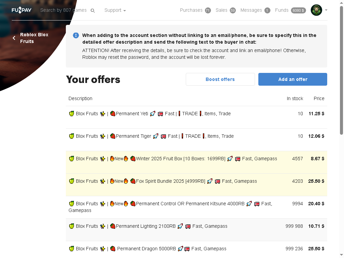
Task: Click the user avatar picture
Action: click(316, 10)
